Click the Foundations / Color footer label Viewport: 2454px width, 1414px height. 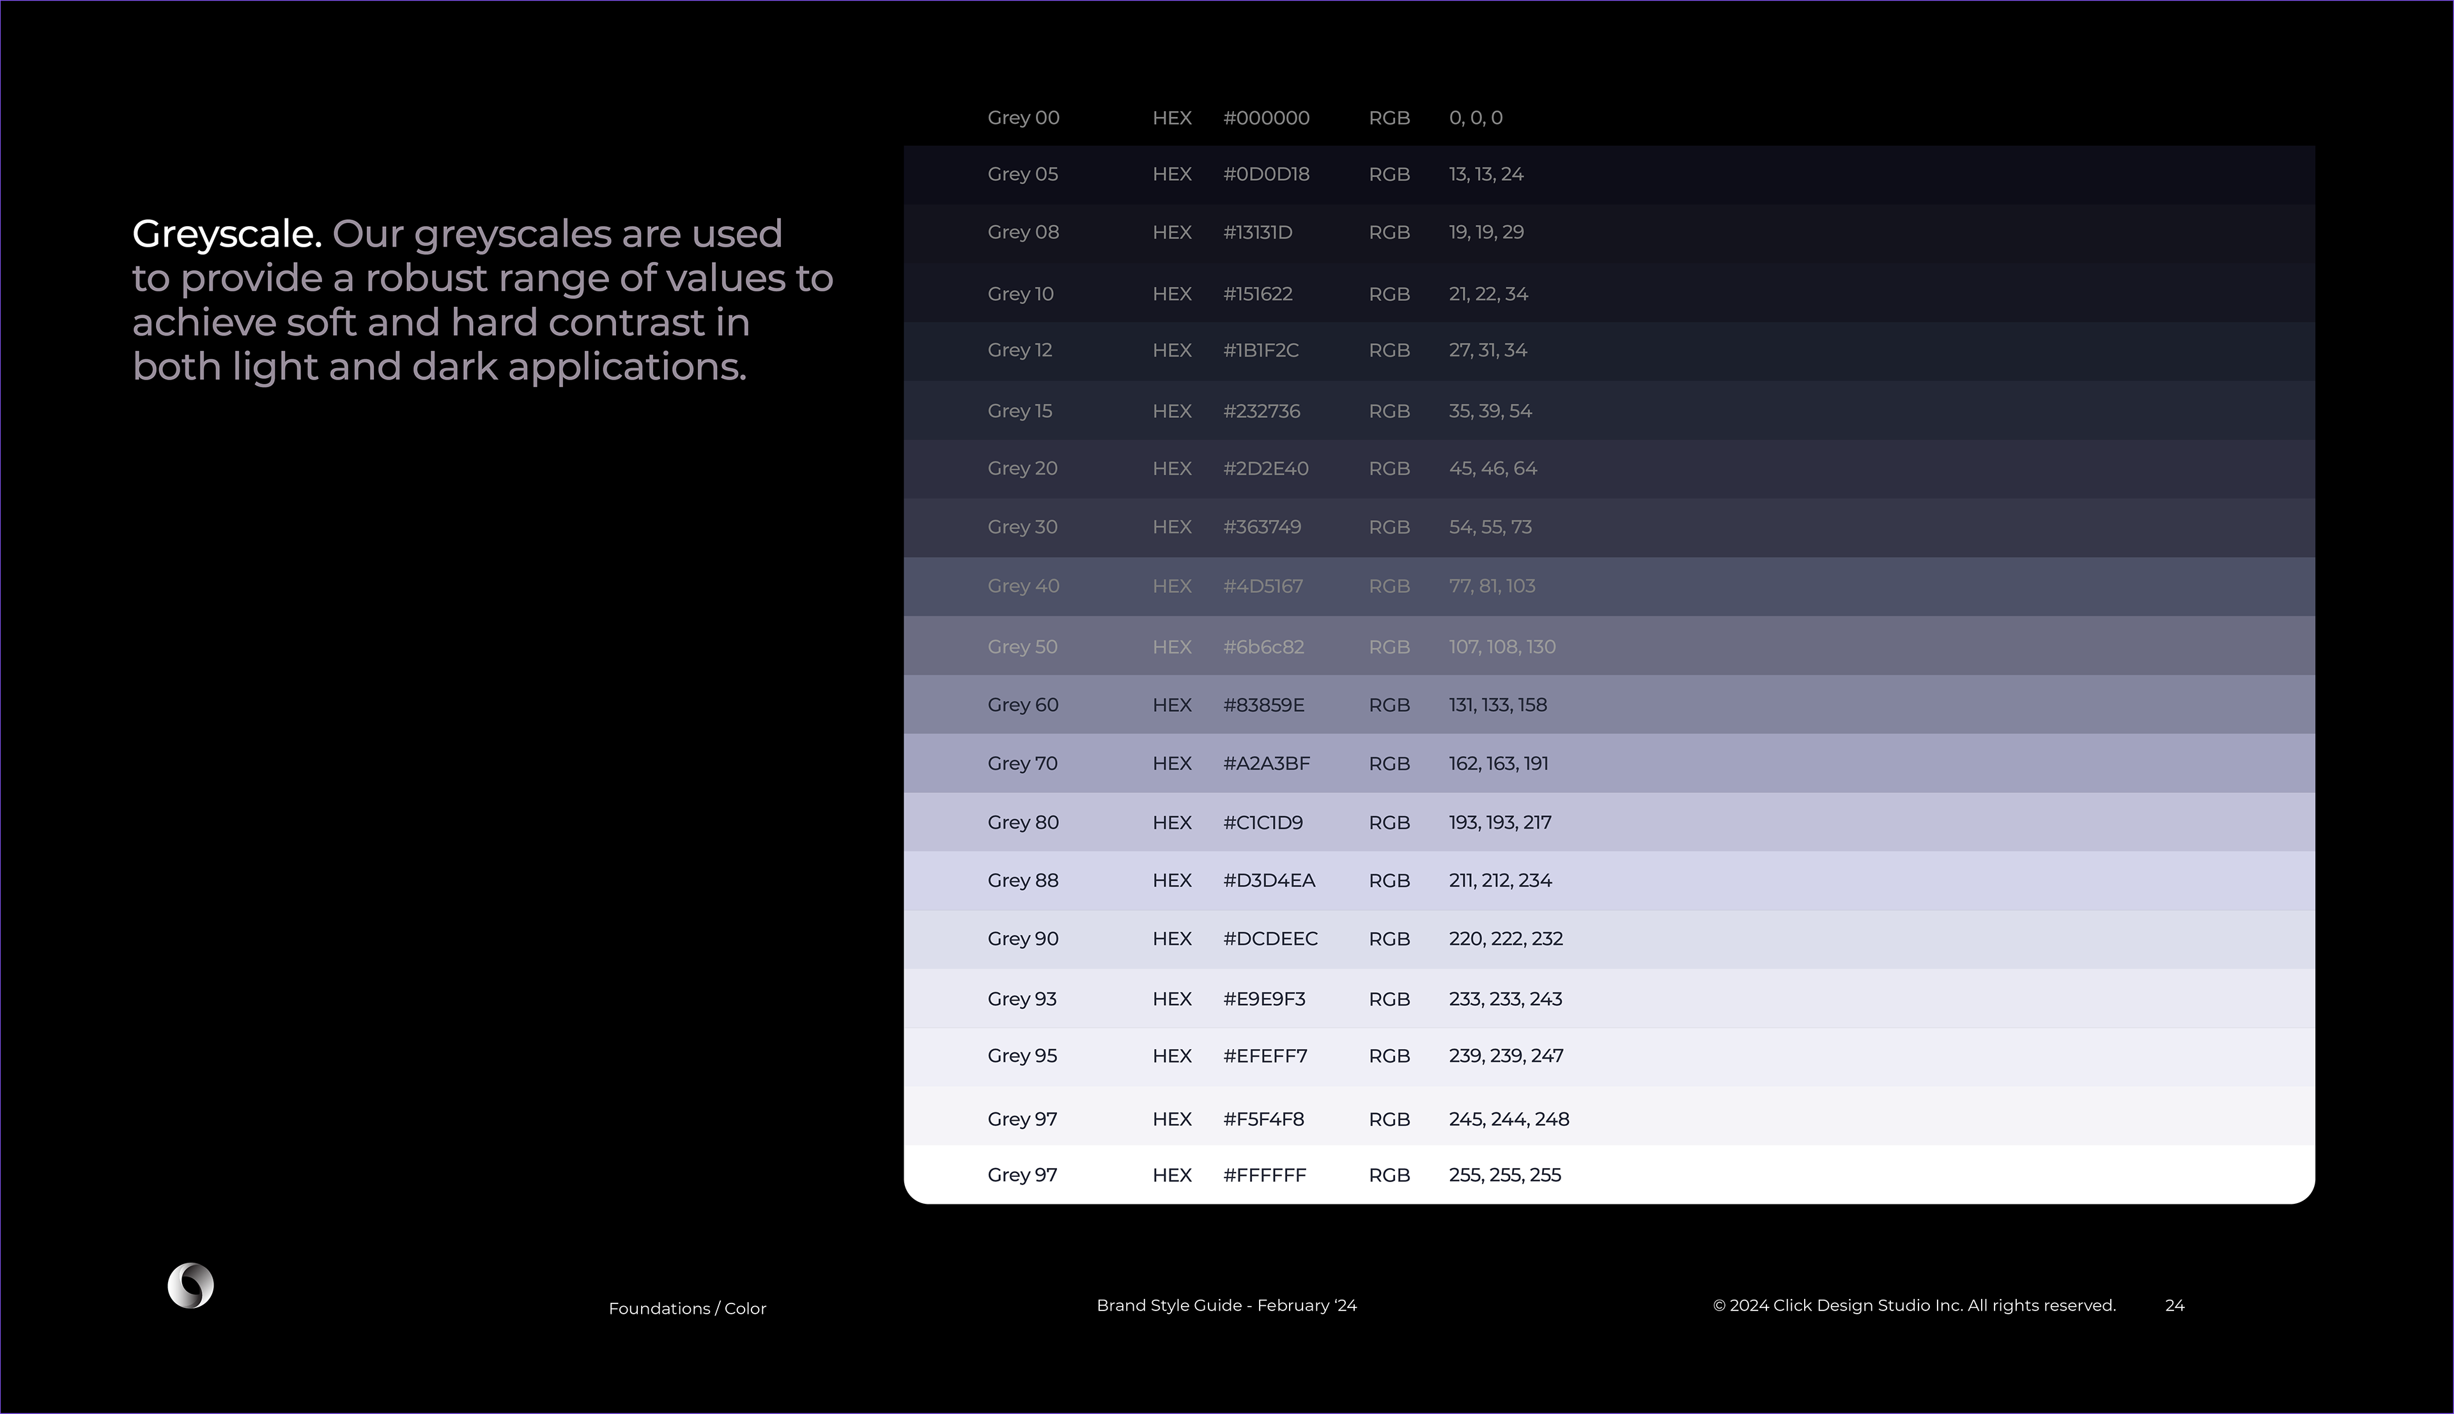click(688, 1308)
